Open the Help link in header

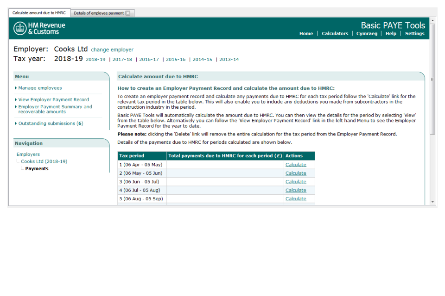391,33
